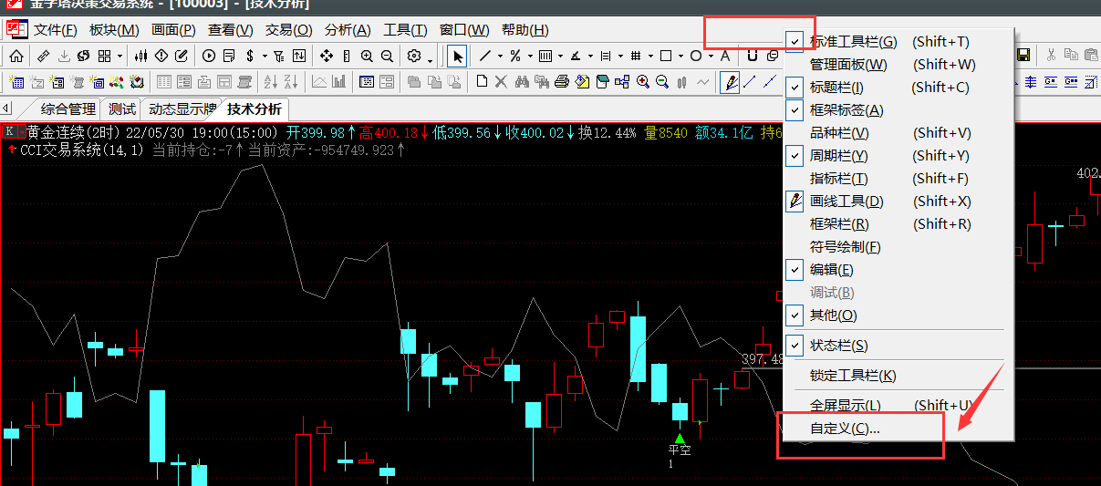Click the zoom in magnifier on top toolbar
The width and height of the screenshot is (1101, 486).
[x=367, y=56]
